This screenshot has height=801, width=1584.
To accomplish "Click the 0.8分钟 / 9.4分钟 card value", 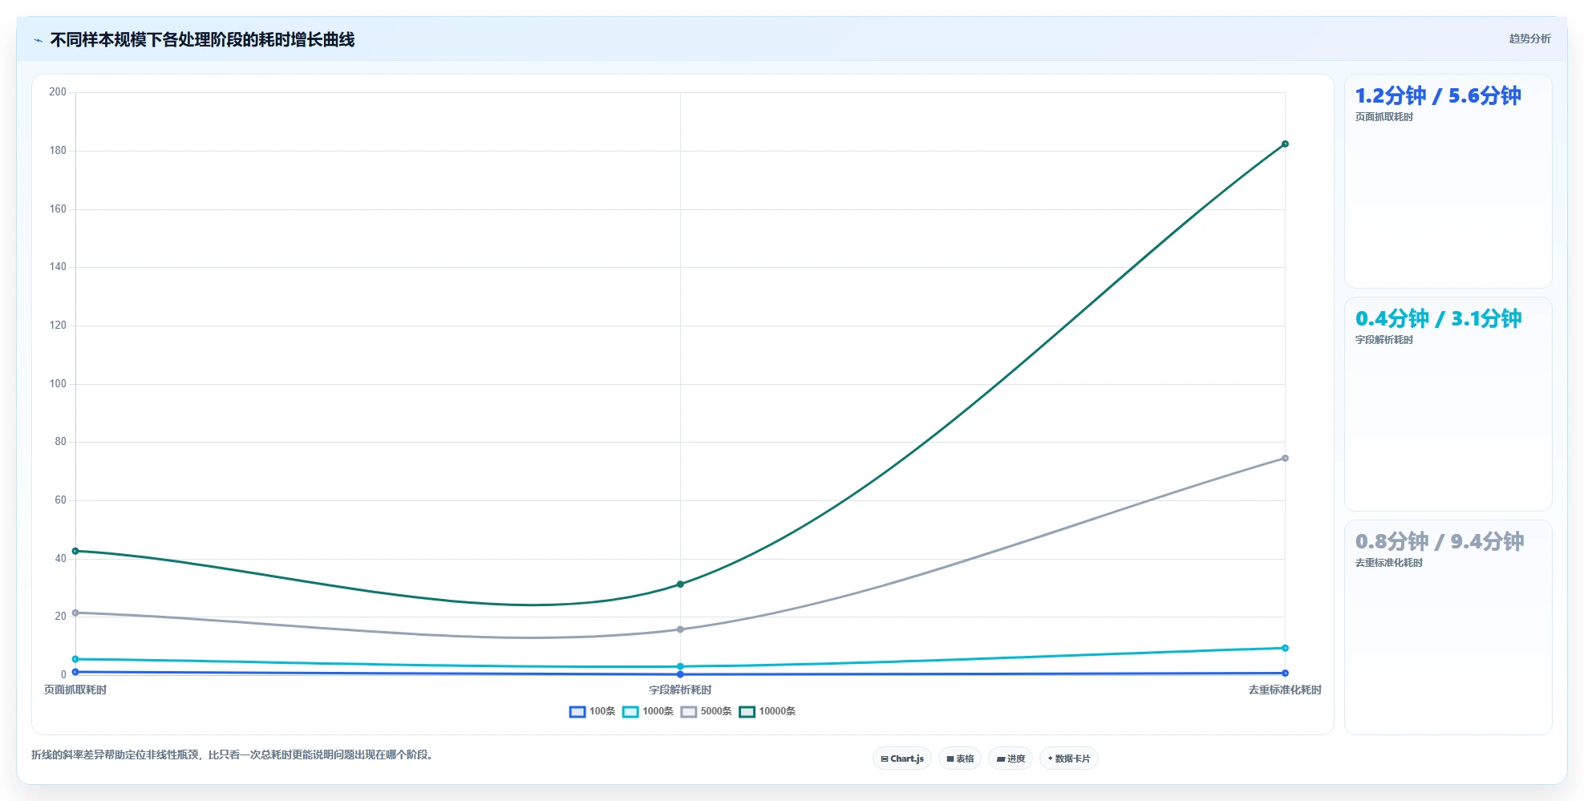I will click(1440, 542).
